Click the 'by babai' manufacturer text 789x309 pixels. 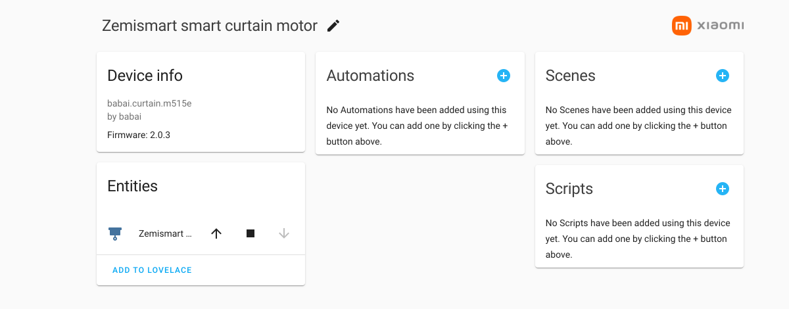pyautogui.click(x=124, y=116)
